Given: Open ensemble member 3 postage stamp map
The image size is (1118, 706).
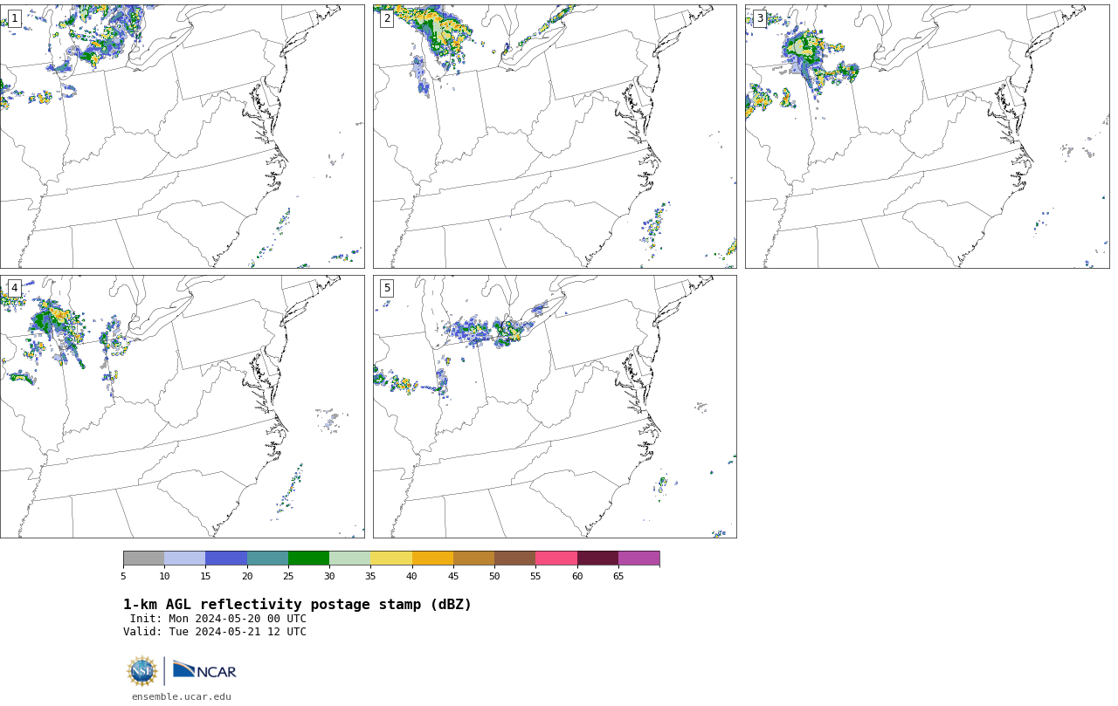Looking at the screenshot, I should [927, 136].
